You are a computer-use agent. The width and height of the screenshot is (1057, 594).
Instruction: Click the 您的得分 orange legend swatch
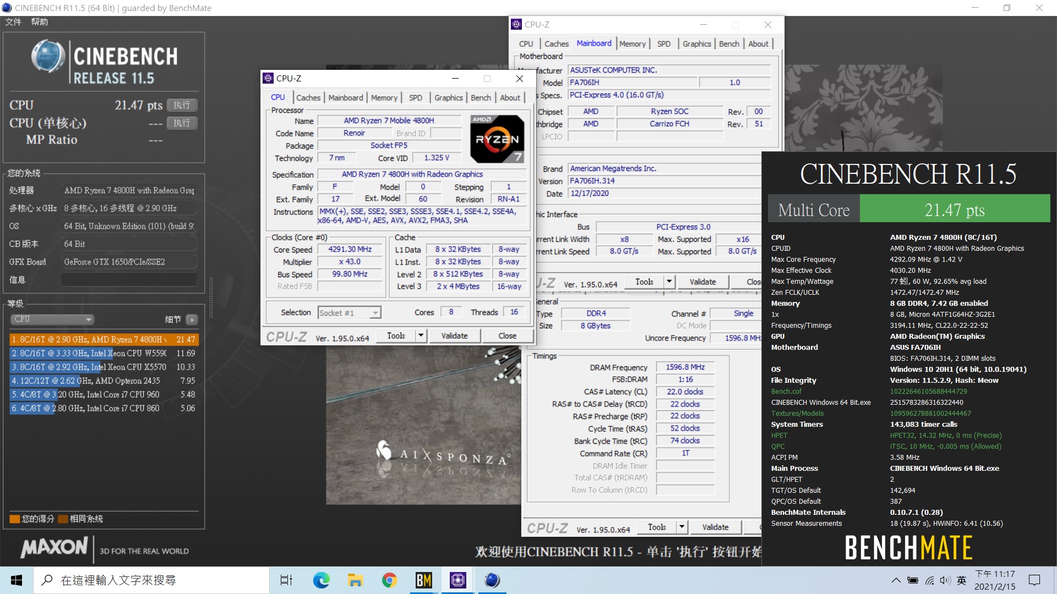15,519
